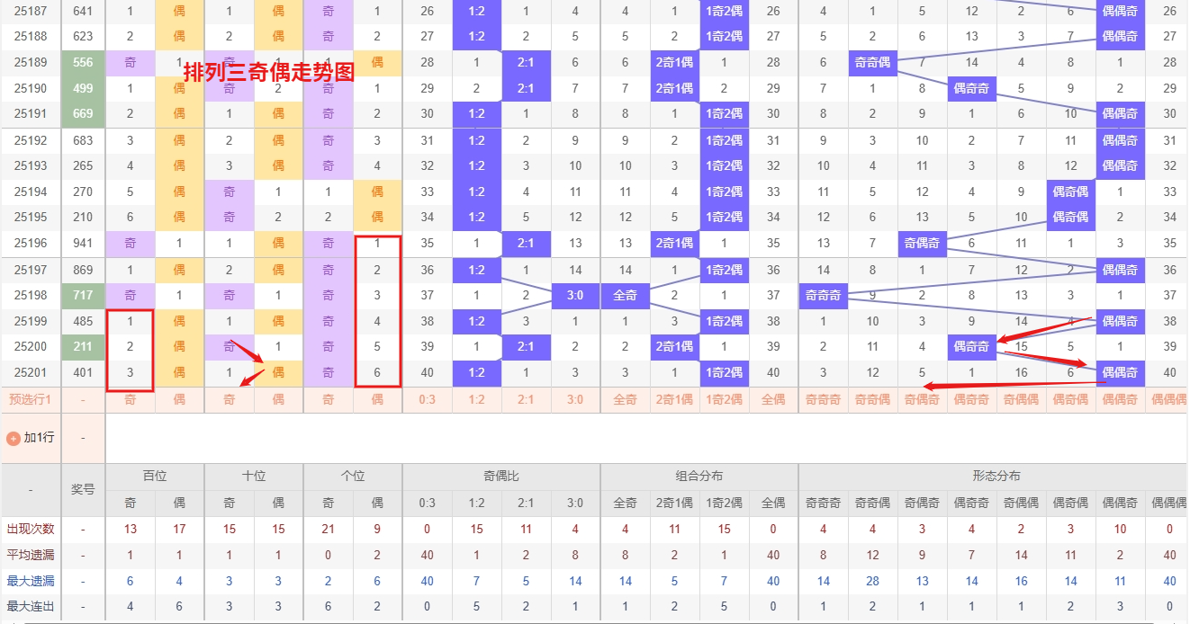The image size is (1190, 624).
Task: Click issue number 25201
Action: click(31, 372)
